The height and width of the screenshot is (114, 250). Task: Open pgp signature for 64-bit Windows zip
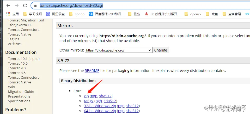pos(121,111)
